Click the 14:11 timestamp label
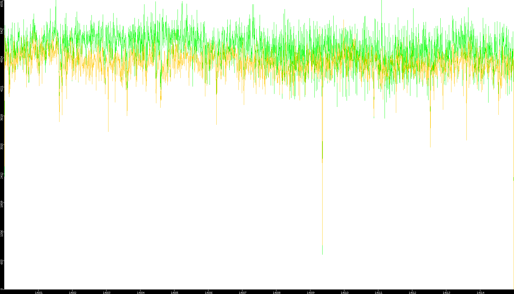The image size is (514, 294). (378, 293)
